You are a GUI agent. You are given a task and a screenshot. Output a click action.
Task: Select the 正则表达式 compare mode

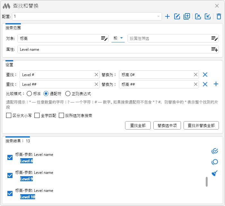(x=68, y=94)
